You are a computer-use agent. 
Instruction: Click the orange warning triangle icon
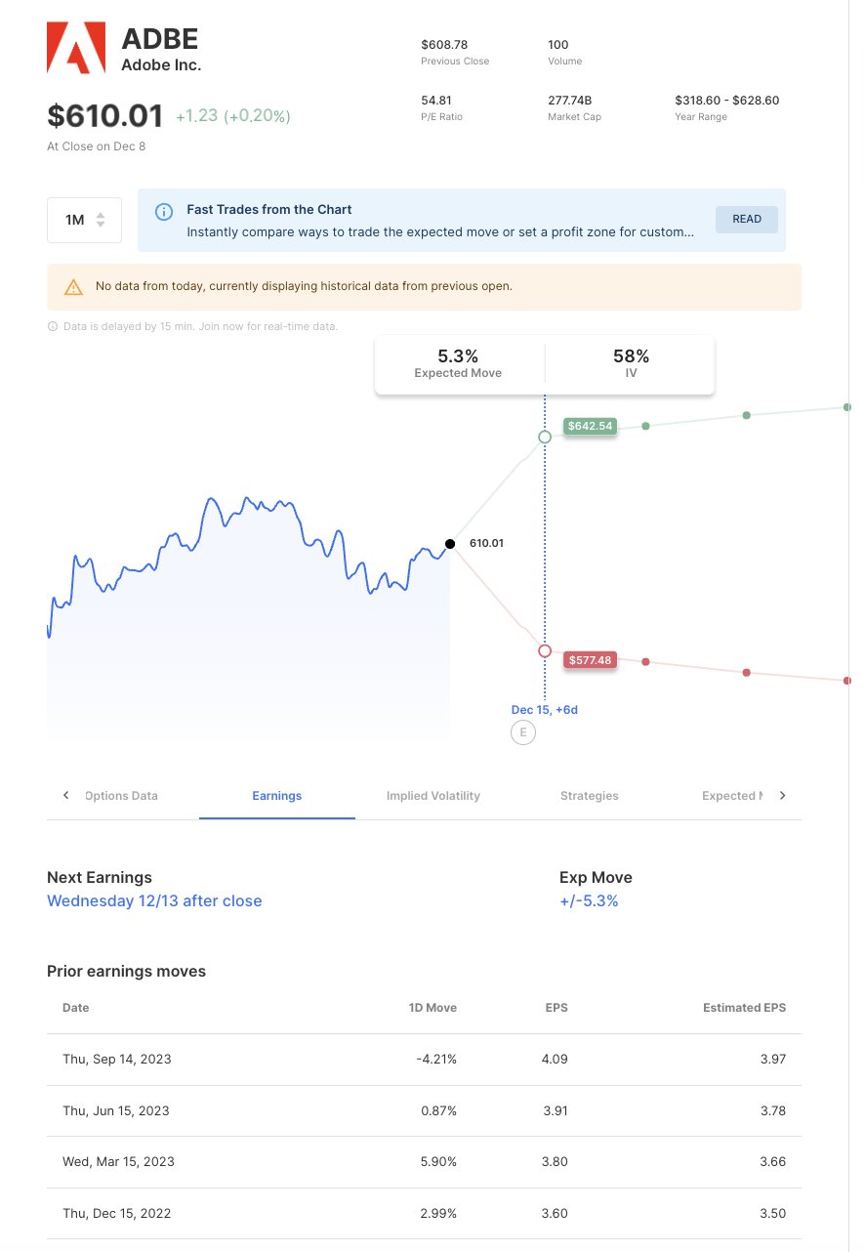(x=73, y=287)
